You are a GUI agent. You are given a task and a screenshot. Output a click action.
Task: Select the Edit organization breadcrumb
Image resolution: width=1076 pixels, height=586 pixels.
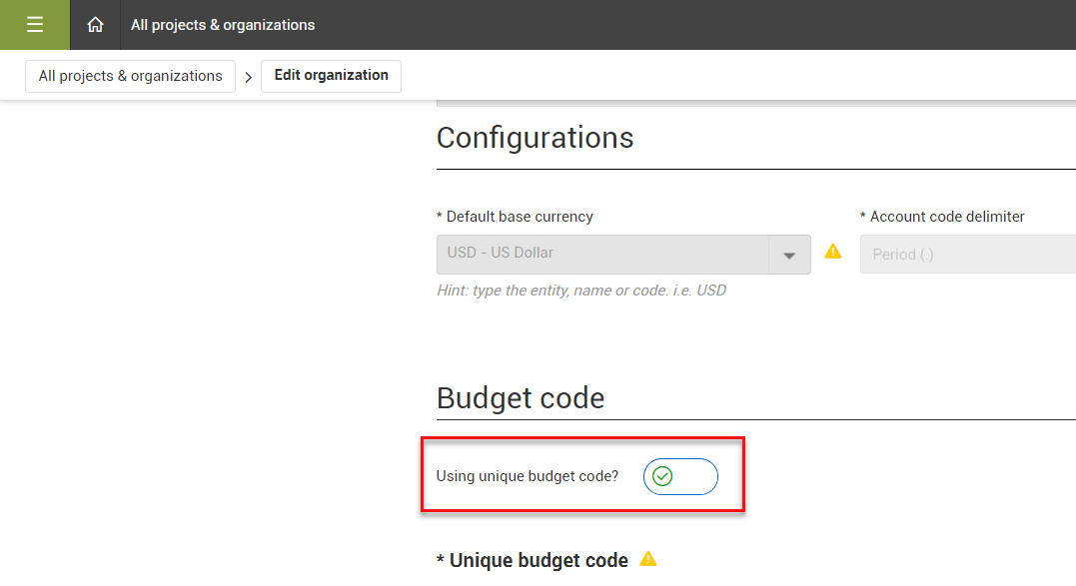point(331,76)
